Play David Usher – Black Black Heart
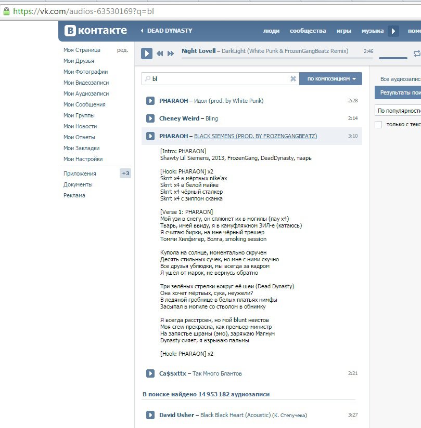The height and width of the screenshot is (428, 421). pos(150,415)
